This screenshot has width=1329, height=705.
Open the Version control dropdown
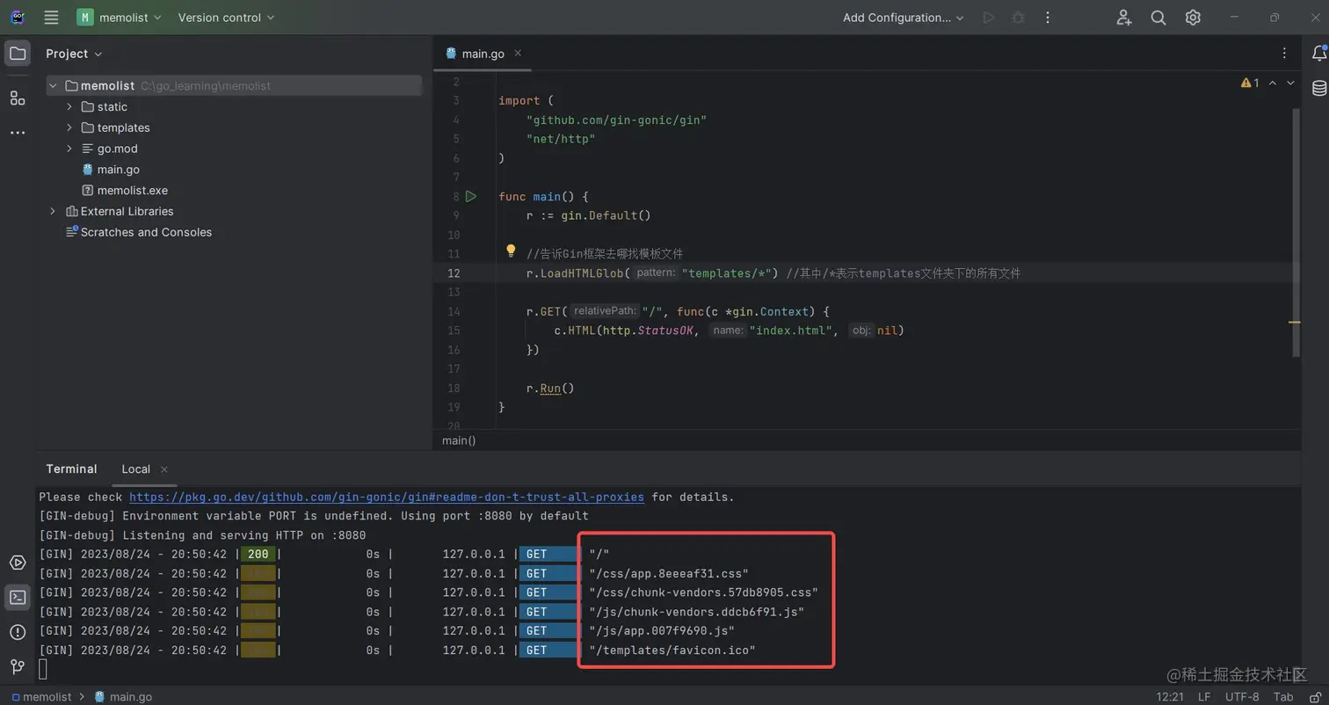(x=226, y=18)
